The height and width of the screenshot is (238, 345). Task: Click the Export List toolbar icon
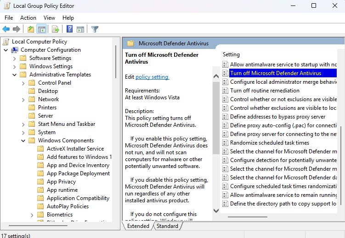click(x=56, y=29)
